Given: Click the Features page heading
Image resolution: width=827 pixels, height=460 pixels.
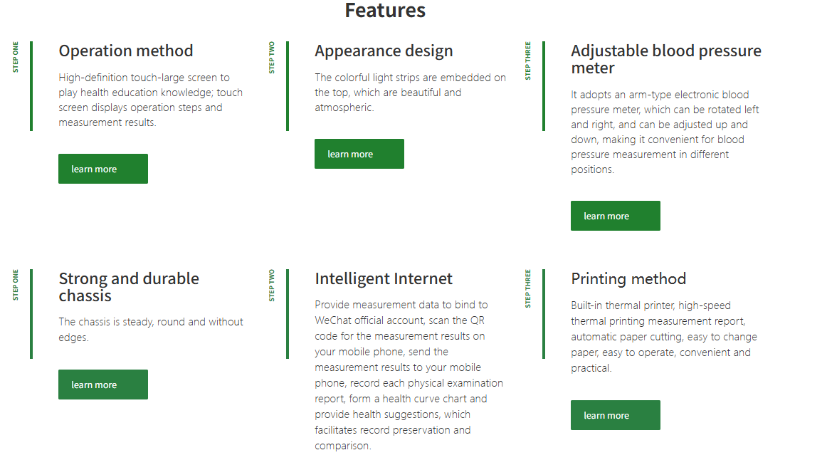Looking at the screenshot, I should coord(385,11).
